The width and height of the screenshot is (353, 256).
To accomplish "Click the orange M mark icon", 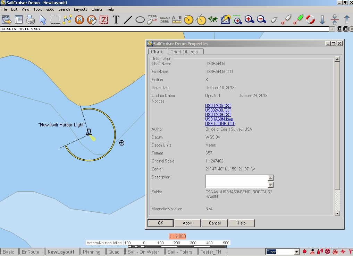I will [79, 20].
